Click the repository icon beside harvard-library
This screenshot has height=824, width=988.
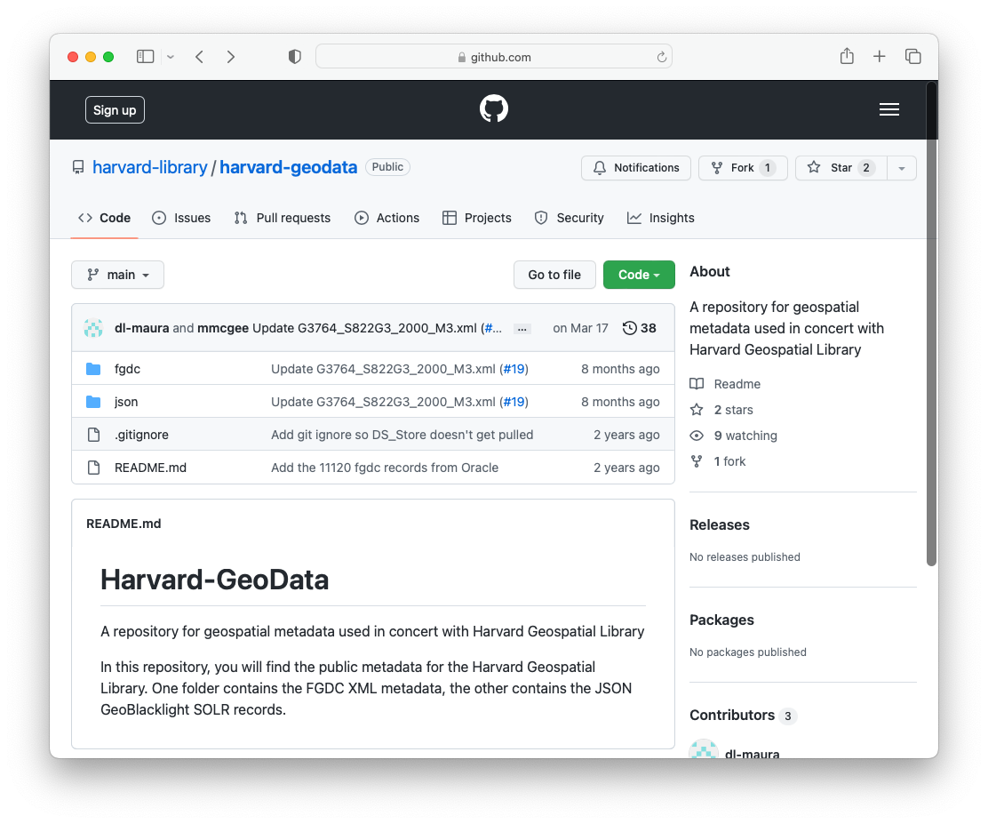[78, 167]
